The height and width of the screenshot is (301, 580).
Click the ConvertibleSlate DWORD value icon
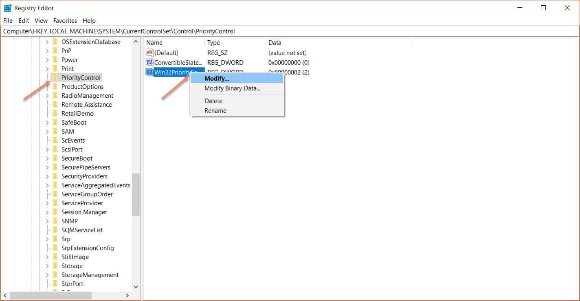149,62
